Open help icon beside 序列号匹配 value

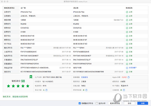pos(86,90)
